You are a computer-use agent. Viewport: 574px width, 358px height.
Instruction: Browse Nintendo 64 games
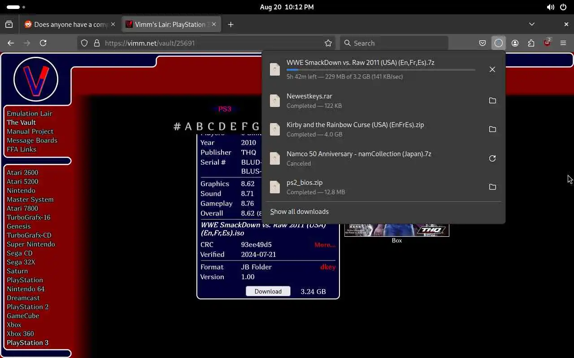[x=26, y=289]
